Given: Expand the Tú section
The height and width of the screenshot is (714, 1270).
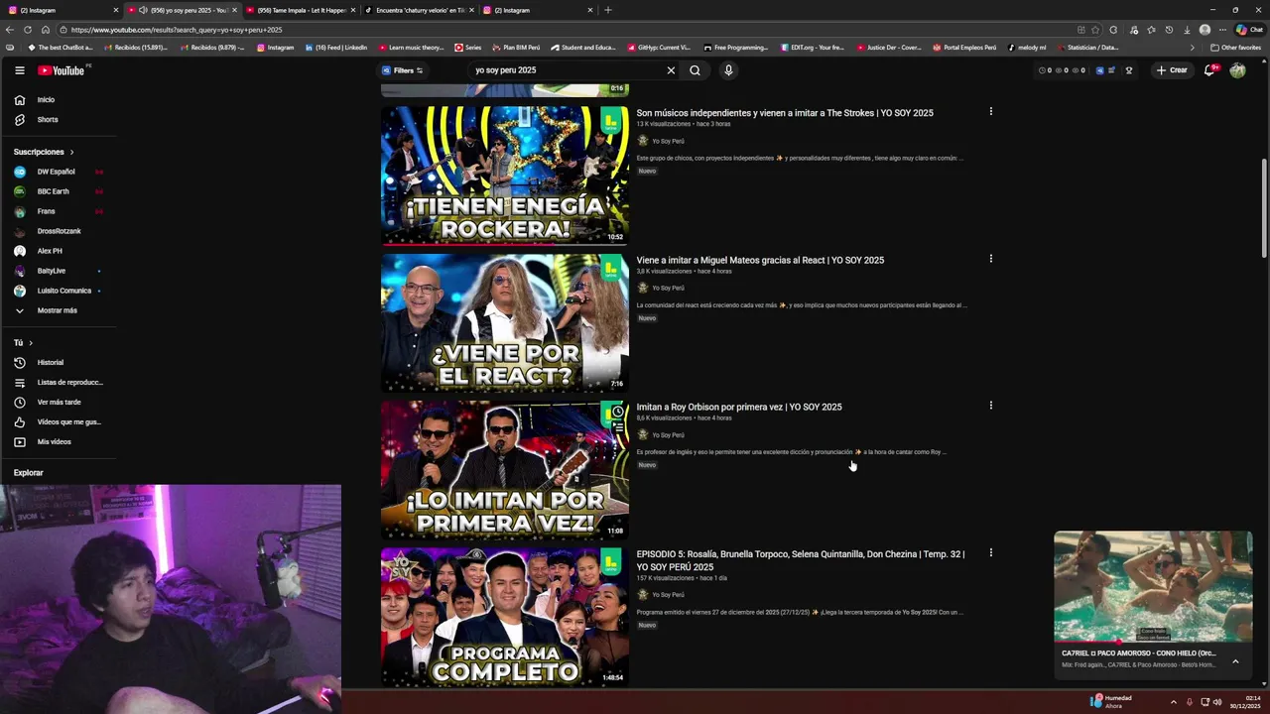Looking at the screenshot, I should [x=22, y=343].
